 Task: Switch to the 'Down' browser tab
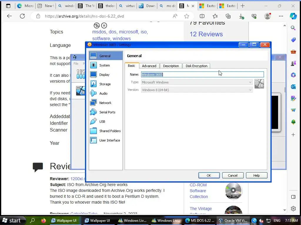pos(147,6)
